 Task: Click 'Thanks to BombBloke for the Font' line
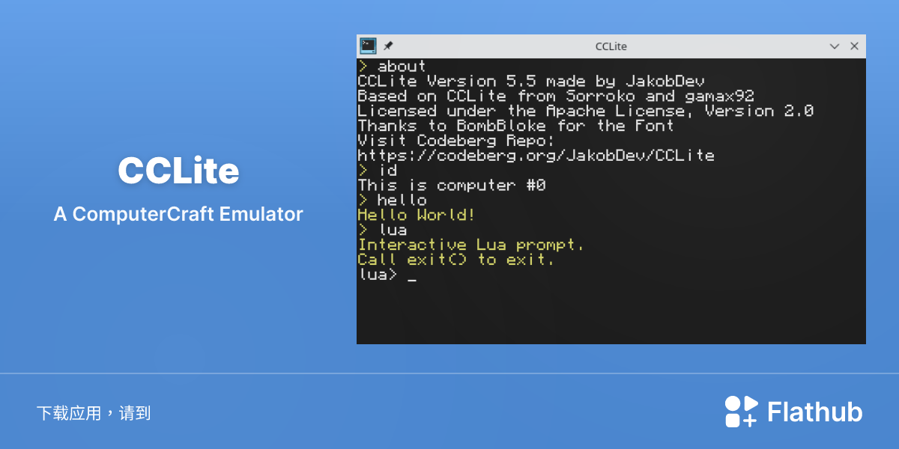pyautogui.click(x=516, y=126)
